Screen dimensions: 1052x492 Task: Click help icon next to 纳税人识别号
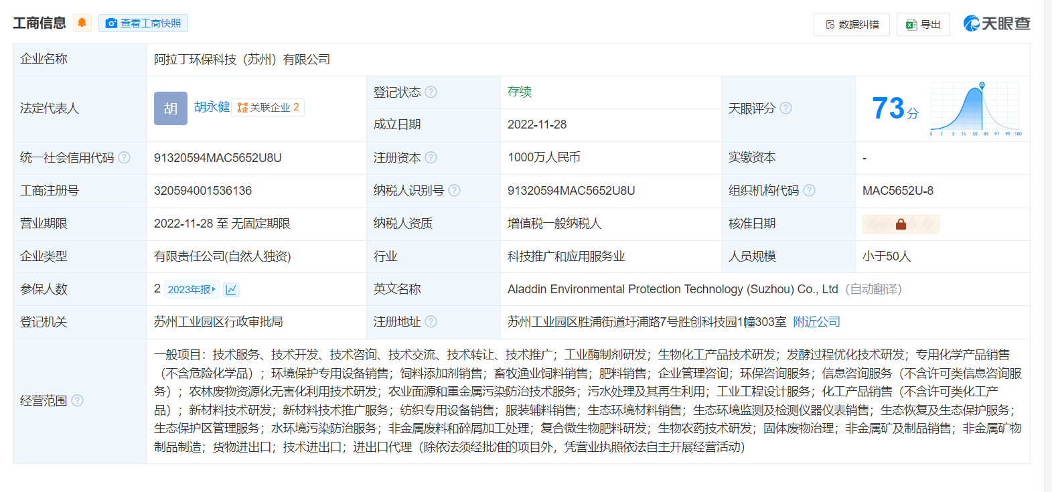pyautogui.click(x=454, y=190)
